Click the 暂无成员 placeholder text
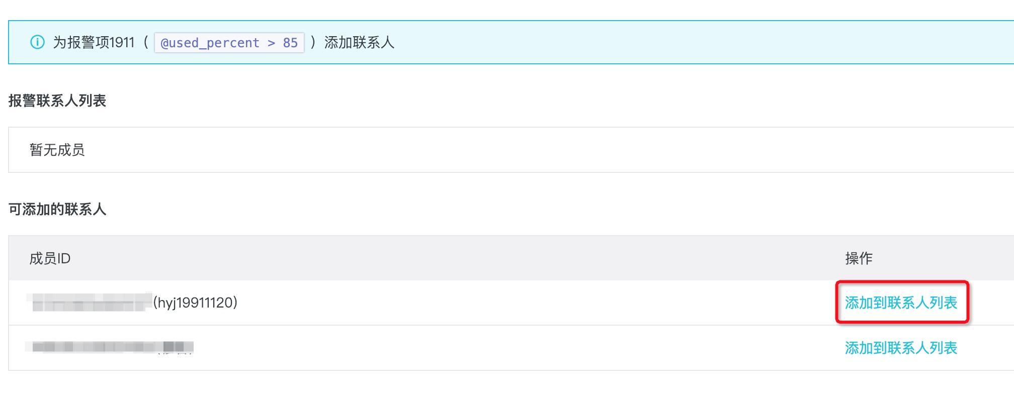1014x398 pixels. coord(57,149)
